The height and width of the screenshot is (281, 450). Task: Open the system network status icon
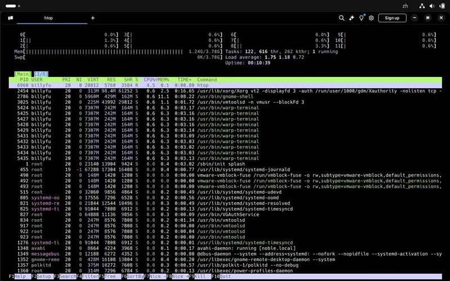click(421, 6)
